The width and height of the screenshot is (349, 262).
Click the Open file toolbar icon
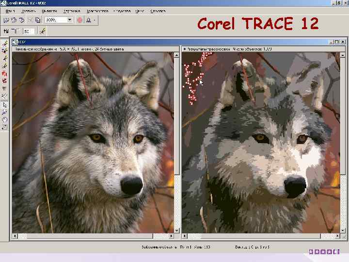point(6,20)
